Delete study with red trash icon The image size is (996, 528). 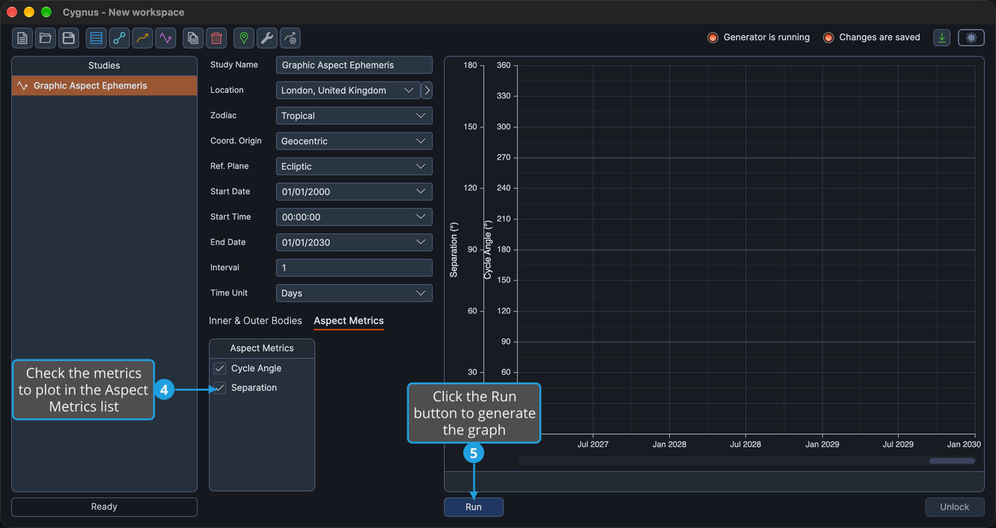click(x=216, y=38)
